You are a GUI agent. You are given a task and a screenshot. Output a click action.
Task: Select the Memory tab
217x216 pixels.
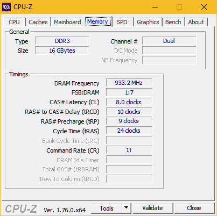(x=98, y=21)
